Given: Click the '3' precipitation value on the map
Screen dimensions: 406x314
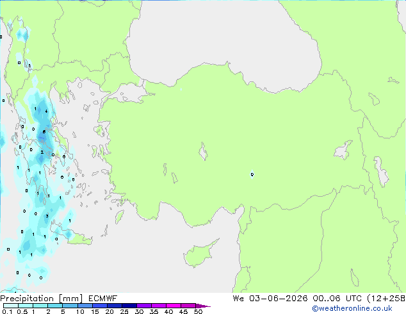Looking at the screenshot, I should tap(47, 216).
